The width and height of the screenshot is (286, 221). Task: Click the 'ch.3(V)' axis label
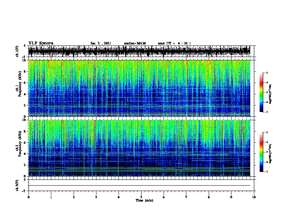pyautogui.click(x=17, y=185)
